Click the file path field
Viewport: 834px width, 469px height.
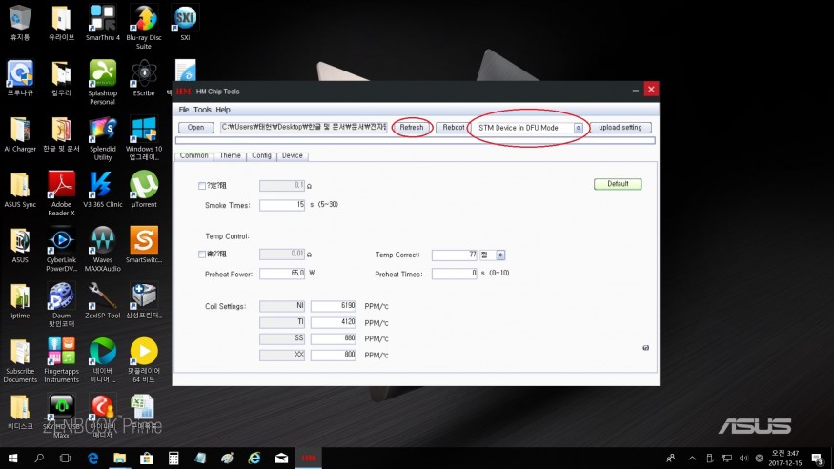304,127
